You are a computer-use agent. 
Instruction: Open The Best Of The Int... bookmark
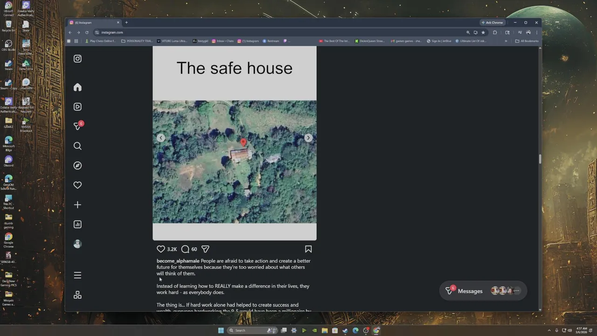point(334,41)
